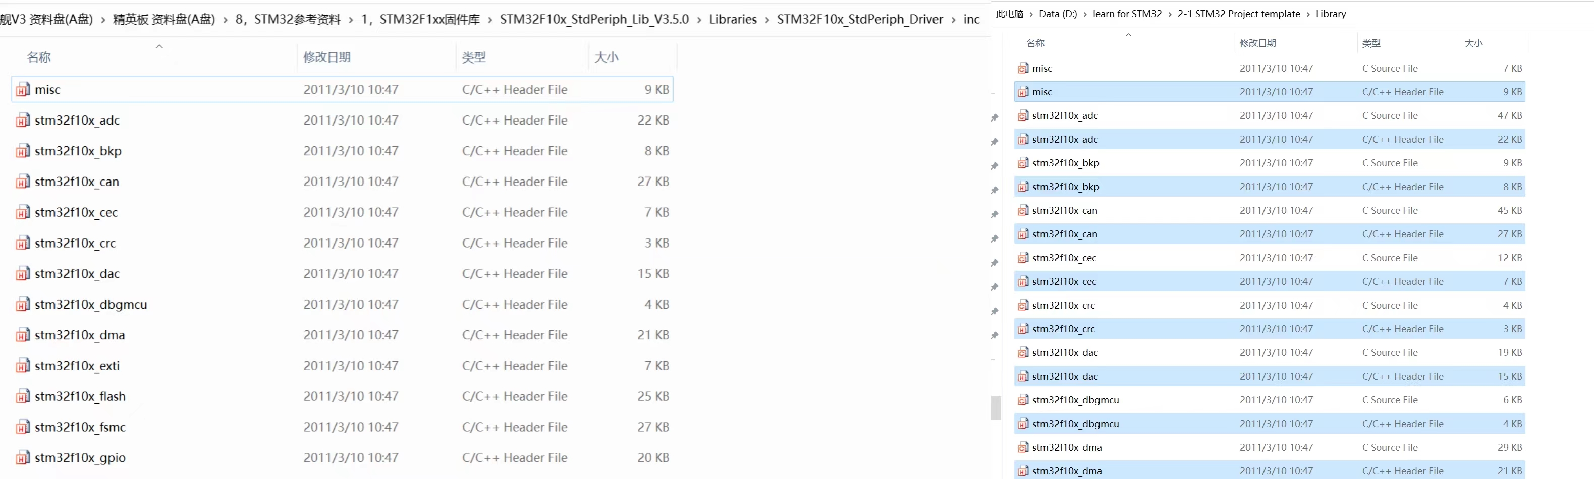
Task: Click misc Header File icon in Library window
Action: click(1023, 92)
